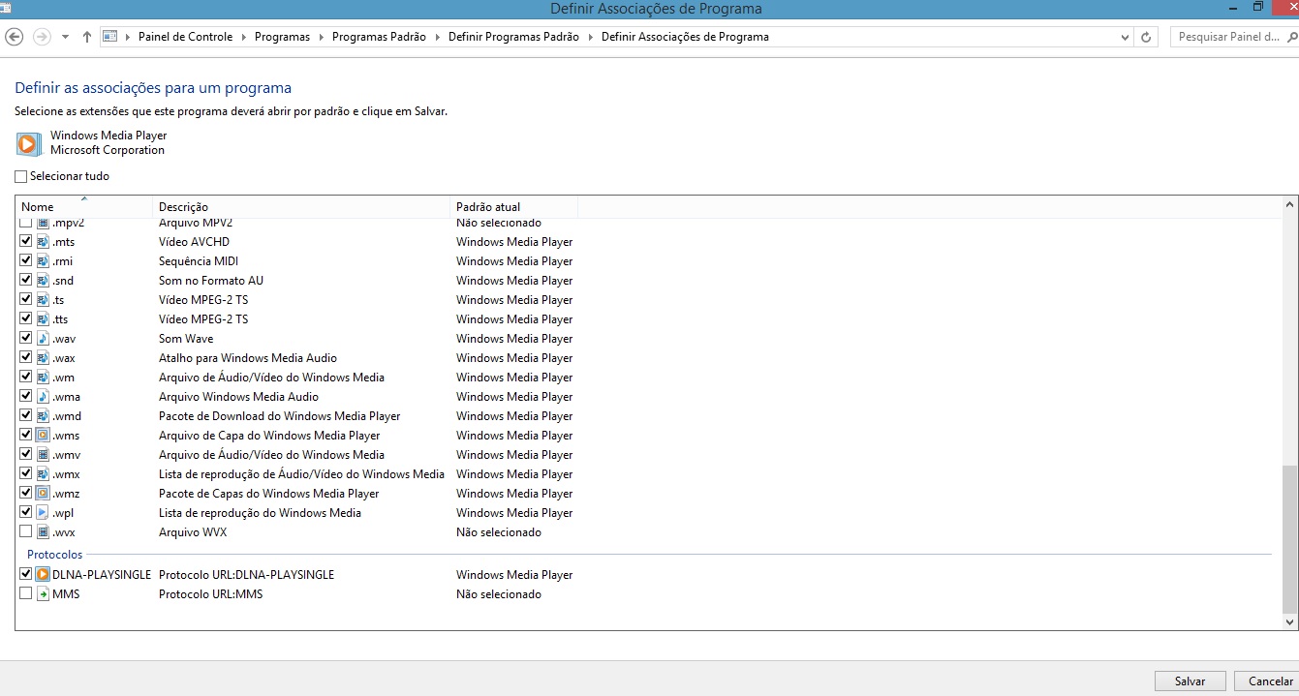1299x696 pixels.
Task: Uncheck the .wpl extension checkbox
Action: click(x=26, y=512)
